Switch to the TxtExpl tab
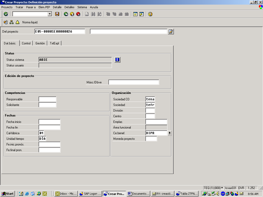263x197 pixels. 54,43
